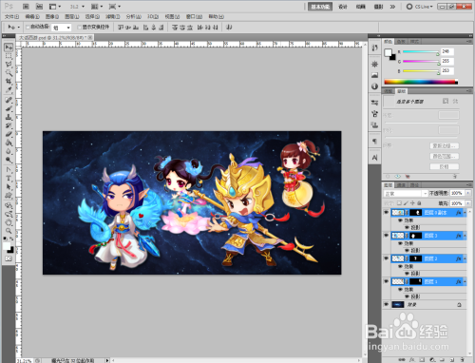Image resolution: width=475 pixels, height=363 pixels.
Task: Open the arrange documents dropdown
Action: 97,7
